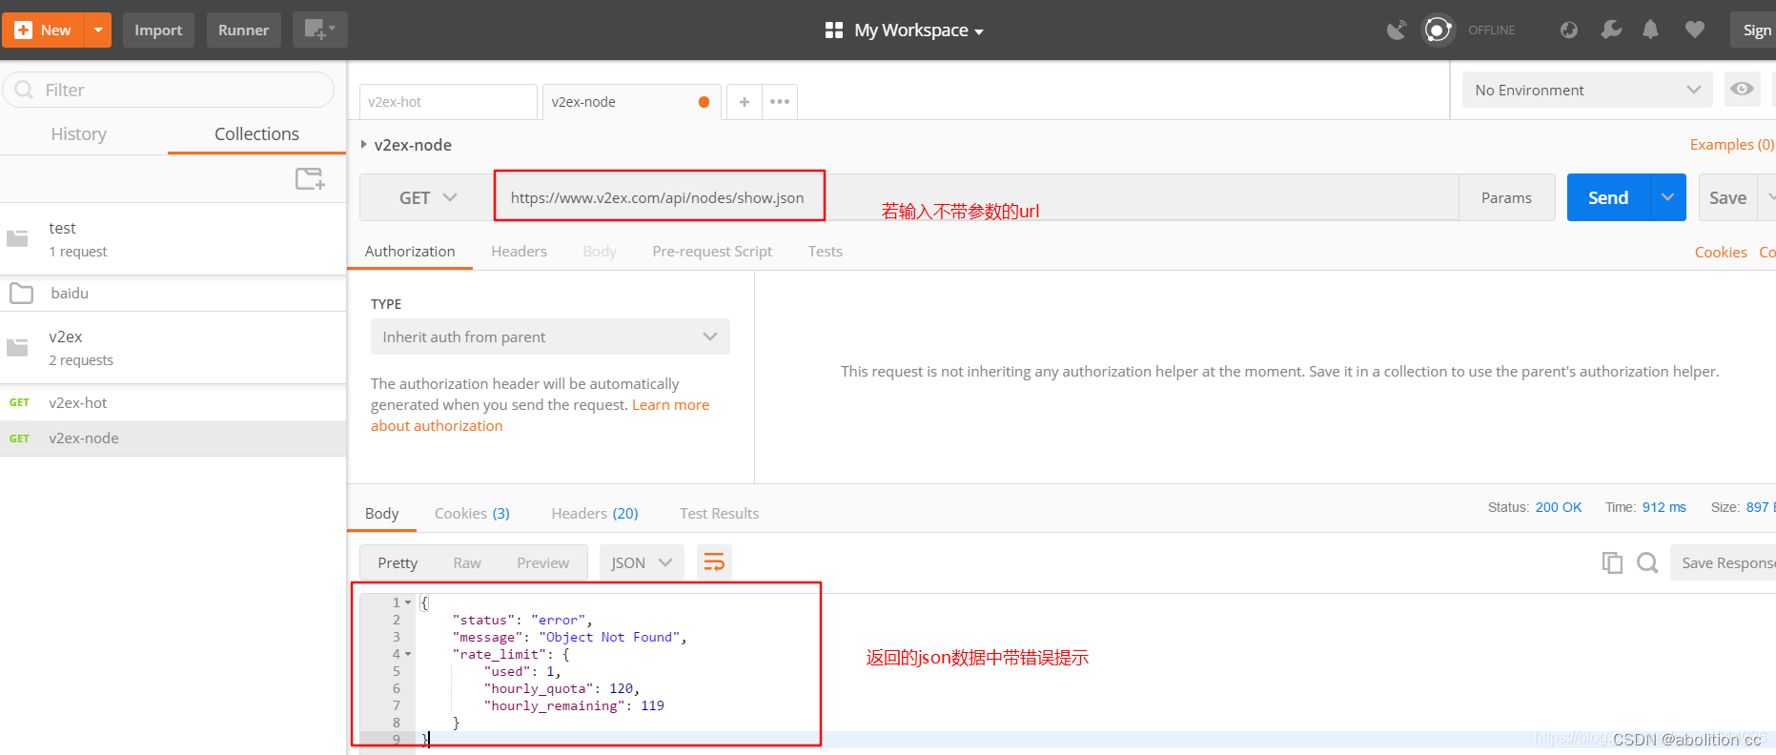Click the heart icon in header
The height and width of the screenshot is (755, 1776).
coord(1694,30)
